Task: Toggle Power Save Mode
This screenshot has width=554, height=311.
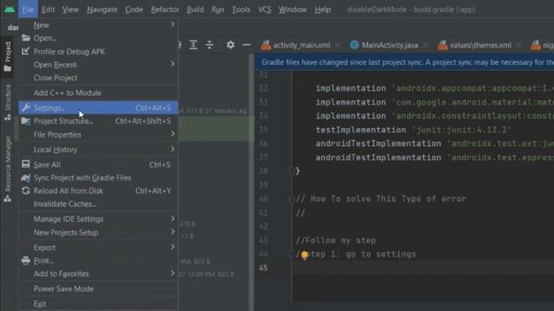Action: (98, 289)
